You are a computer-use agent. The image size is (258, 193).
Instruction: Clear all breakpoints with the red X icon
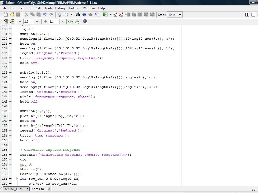(121, 15)
